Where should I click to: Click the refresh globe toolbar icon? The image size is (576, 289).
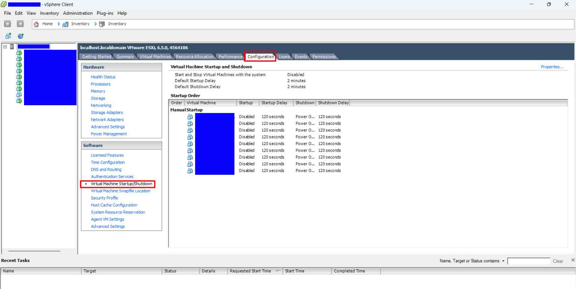pos(21,36)
